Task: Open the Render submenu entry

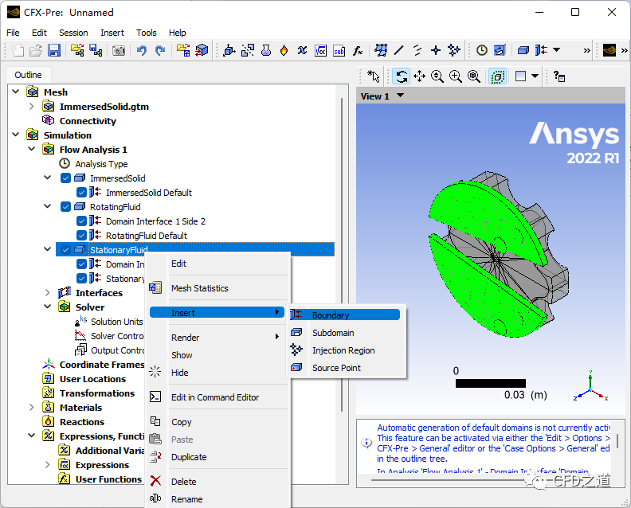Action: point(218,338)
